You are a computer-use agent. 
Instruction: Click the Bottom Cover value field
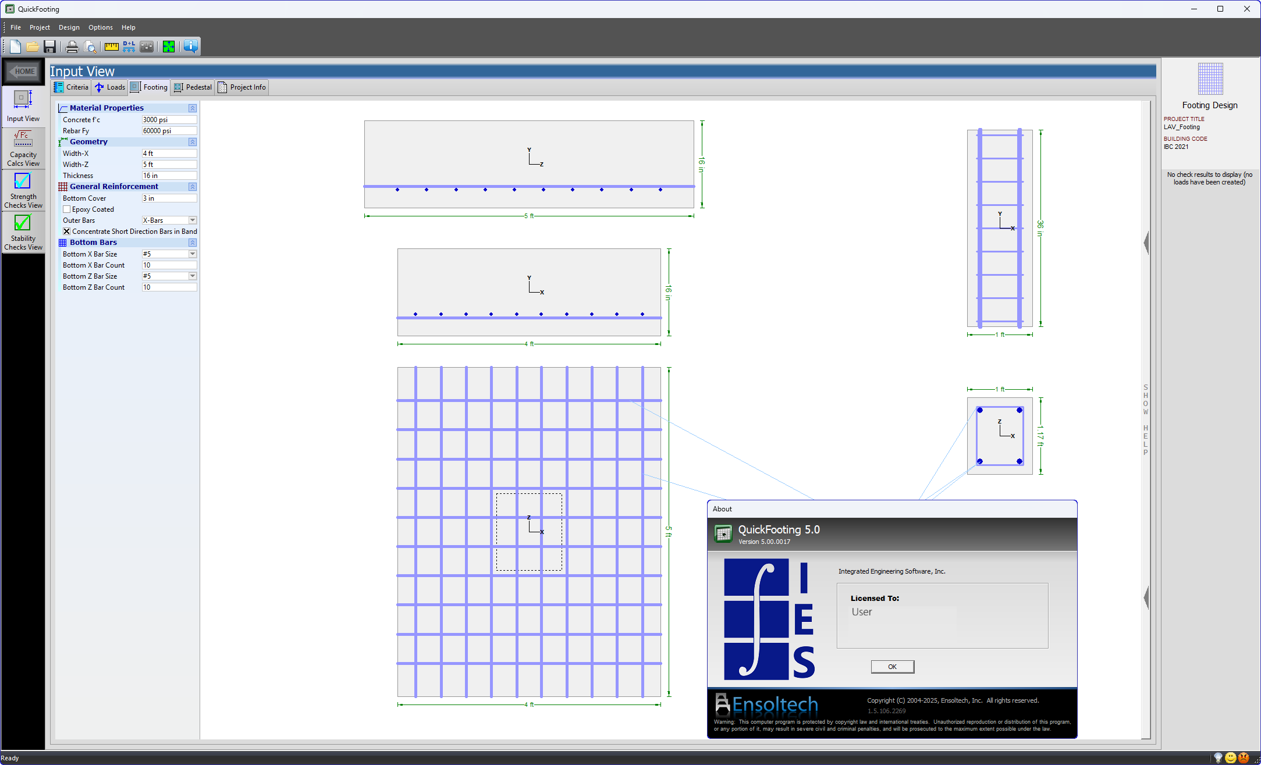[168, 198]
